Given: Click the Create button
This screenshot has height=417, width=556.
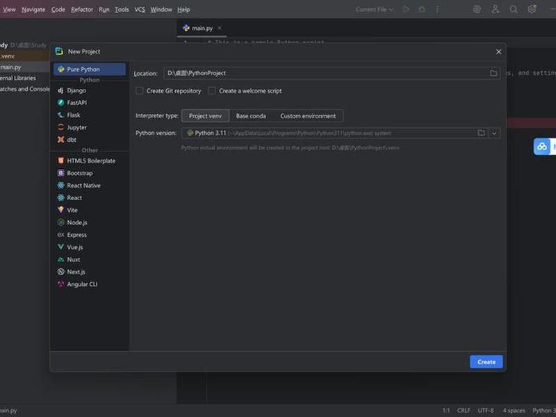Looking at the screenshot, I should click(x=486, y=362).
